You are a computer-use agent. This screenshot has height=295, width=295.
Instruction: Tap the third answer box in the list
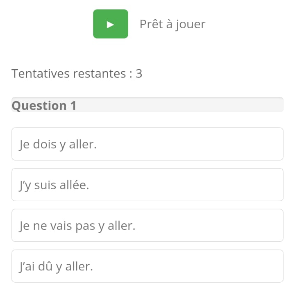pos(147,225)
